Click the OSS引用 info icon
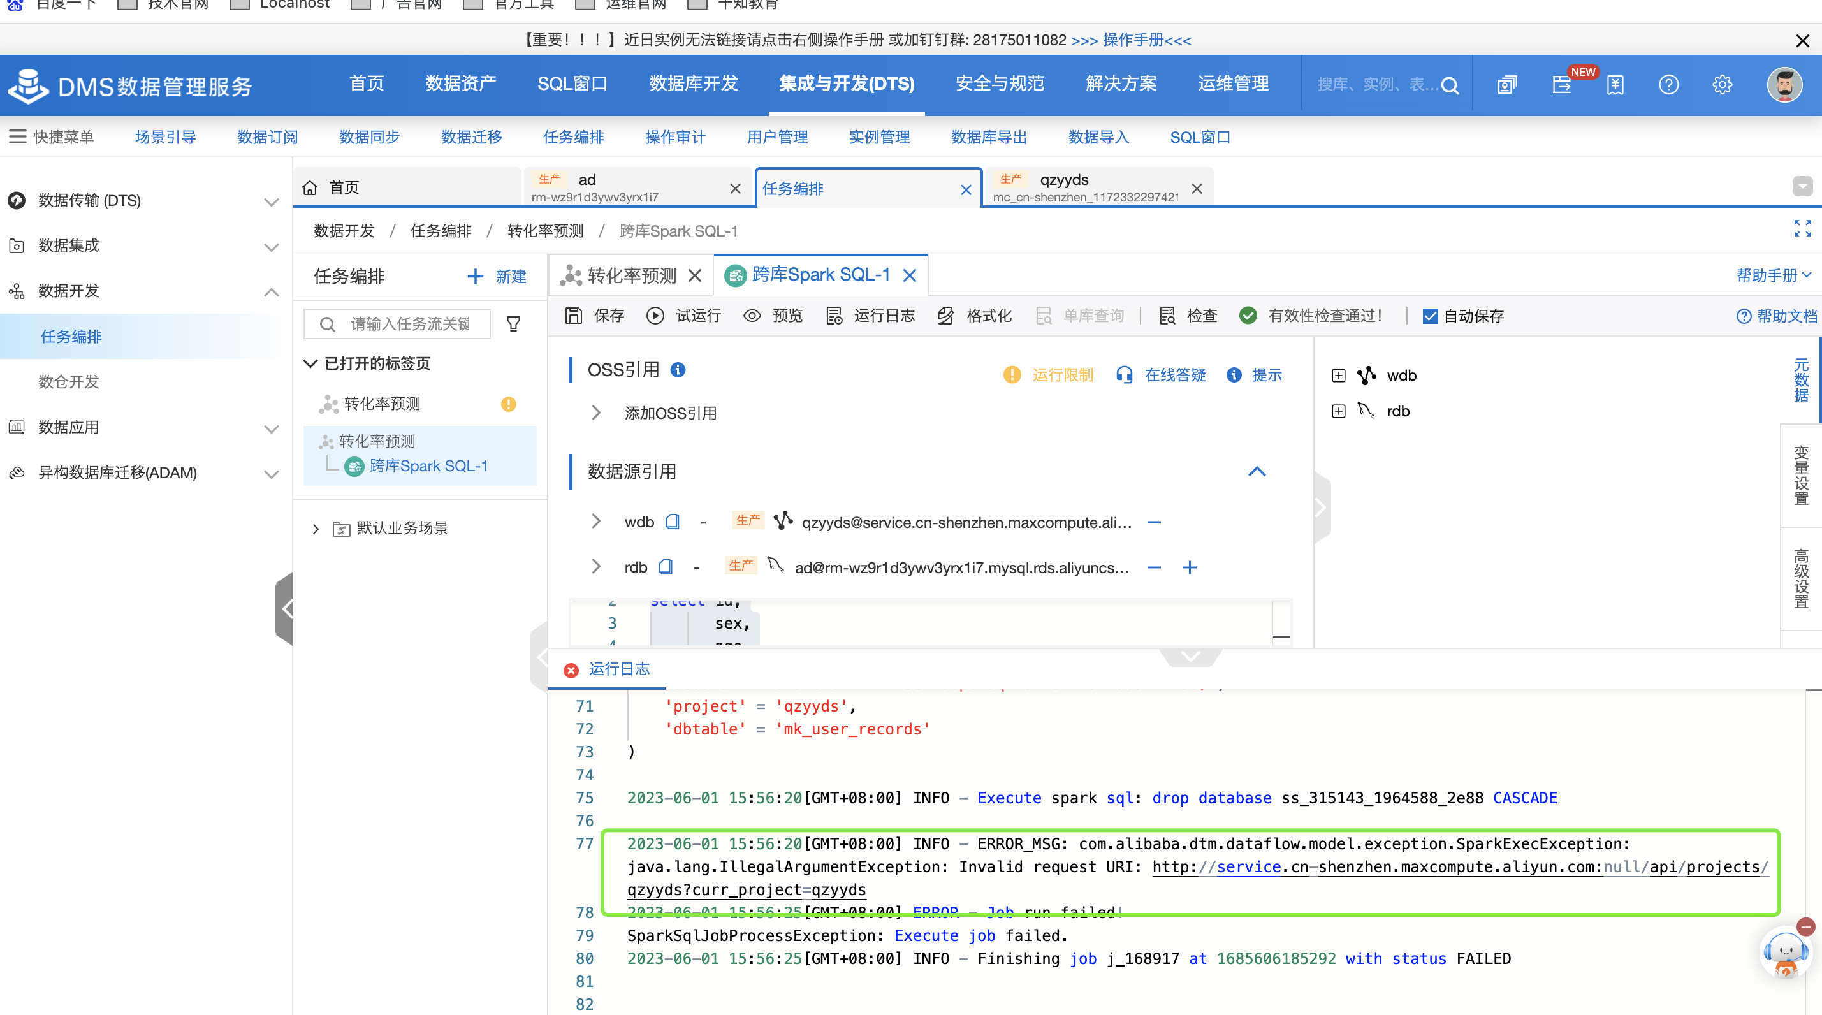The width and height of the screenshot is (1822, 1015). point(678,370)
